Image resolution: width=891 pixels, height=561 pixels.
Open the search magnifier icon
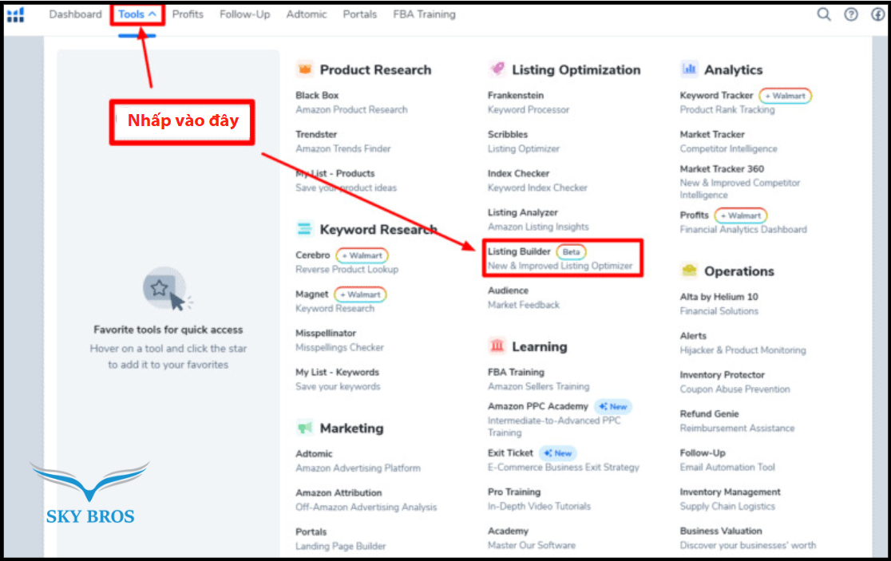click(x=823, y=14)
